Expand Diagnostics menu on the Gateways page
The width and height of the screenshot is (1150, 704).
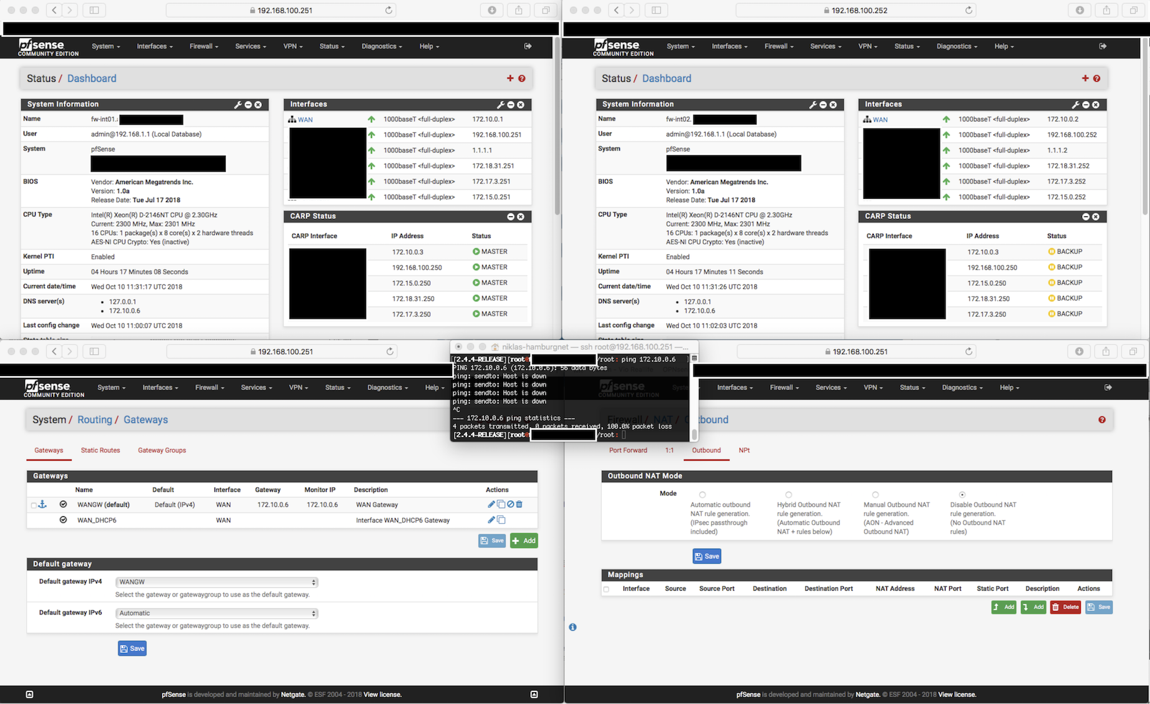click(387, 388)
